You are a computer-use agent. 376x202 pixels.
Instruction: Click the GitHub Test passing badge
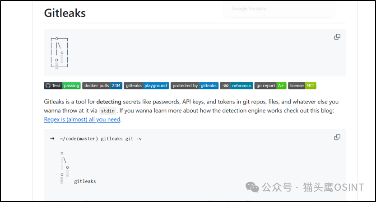click(62, 85)
